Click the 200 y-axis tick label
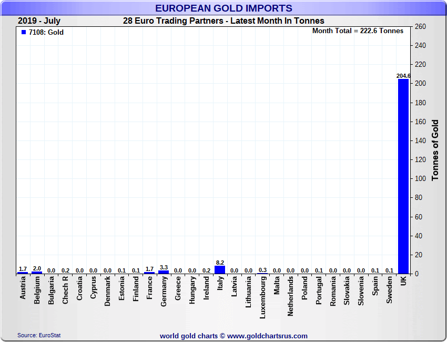Viewport: 447px width, 342px height. point(420,83)
